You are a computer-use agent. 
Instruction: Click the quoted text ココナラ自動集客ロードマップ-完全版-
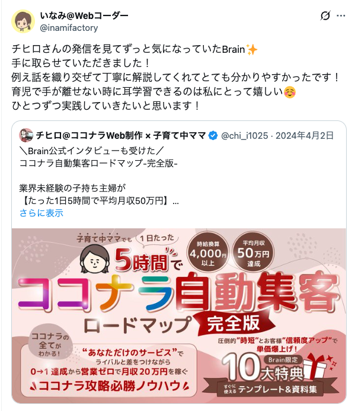click(98, 163)
